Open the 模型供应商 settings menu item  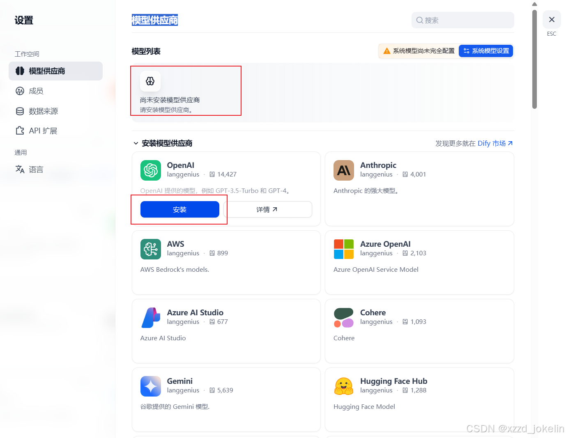coord(55,71)
